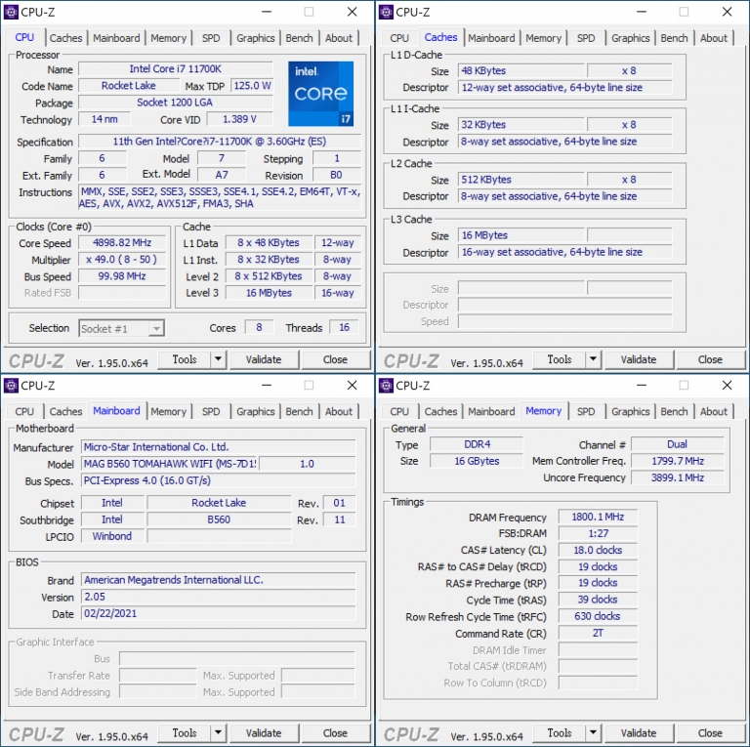Click Command Rate value 2T
Viewport: 750px width, 747px height.
click(598, 633)
